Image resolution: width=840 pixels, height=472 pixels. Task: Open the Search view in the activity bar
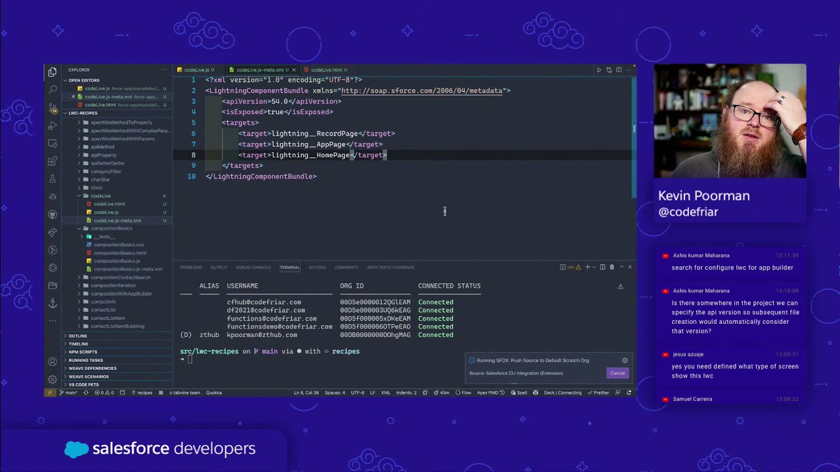52,89
